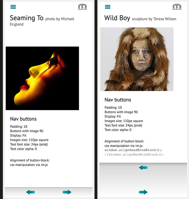Click the Seaming To title heading
This screenshot has width=189, height=199.
27,18
